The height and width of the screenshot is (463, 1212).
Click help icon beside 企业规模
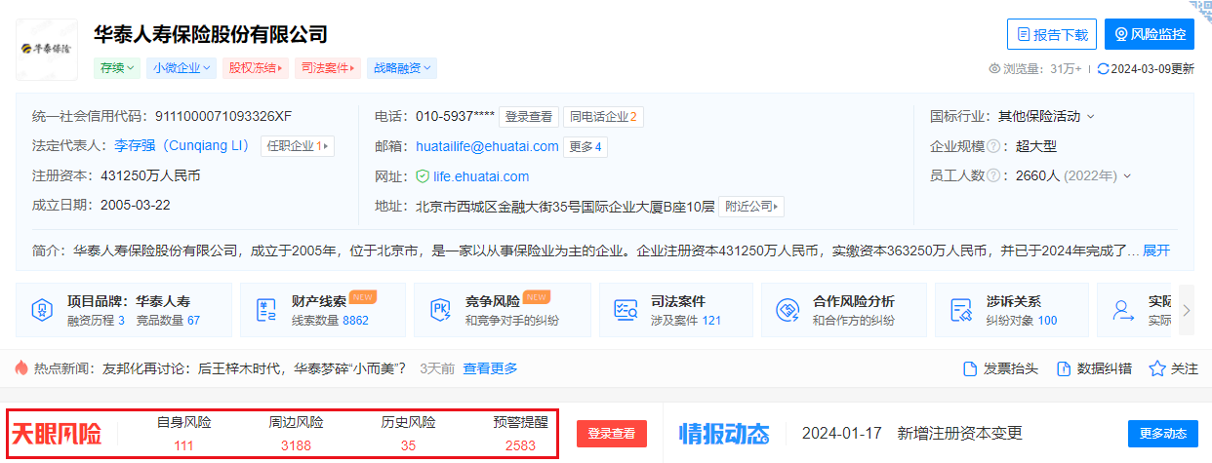[992, 146]
